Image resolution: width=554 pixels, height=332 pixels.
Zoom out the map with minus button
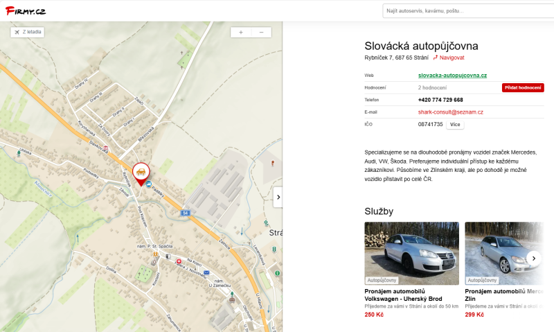tap(262, 33)
